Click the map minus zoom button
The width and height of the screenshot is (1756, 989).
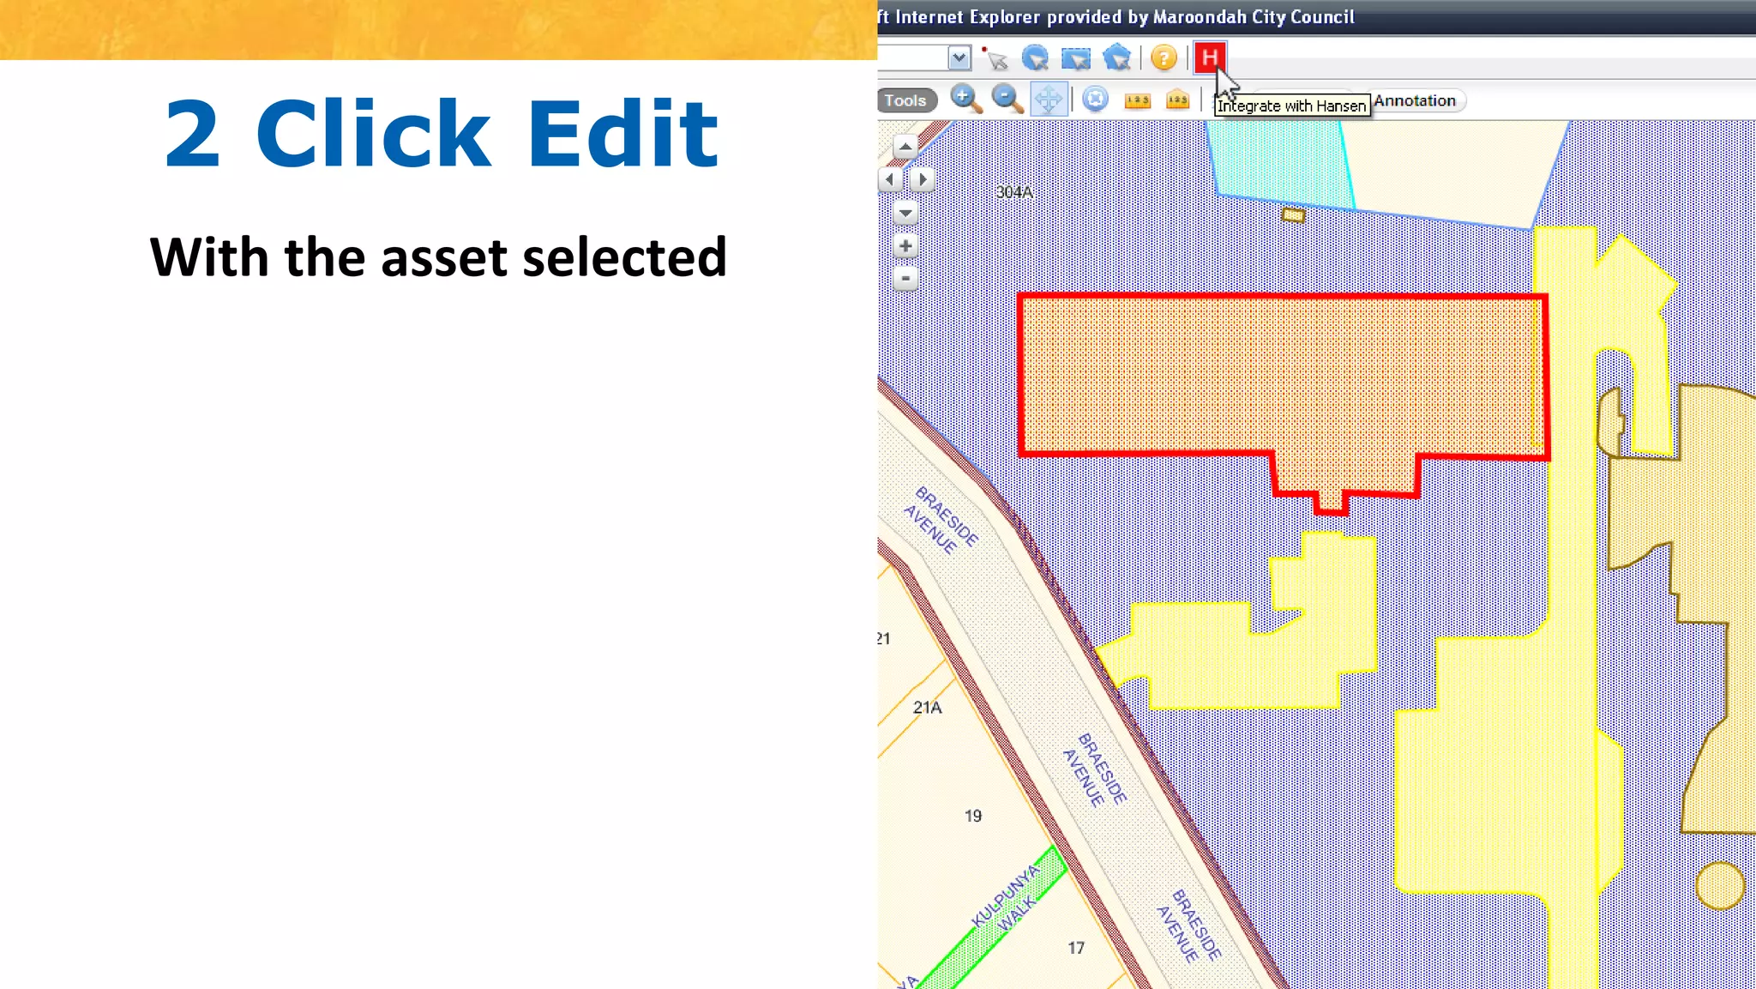(x=905, y=278)
